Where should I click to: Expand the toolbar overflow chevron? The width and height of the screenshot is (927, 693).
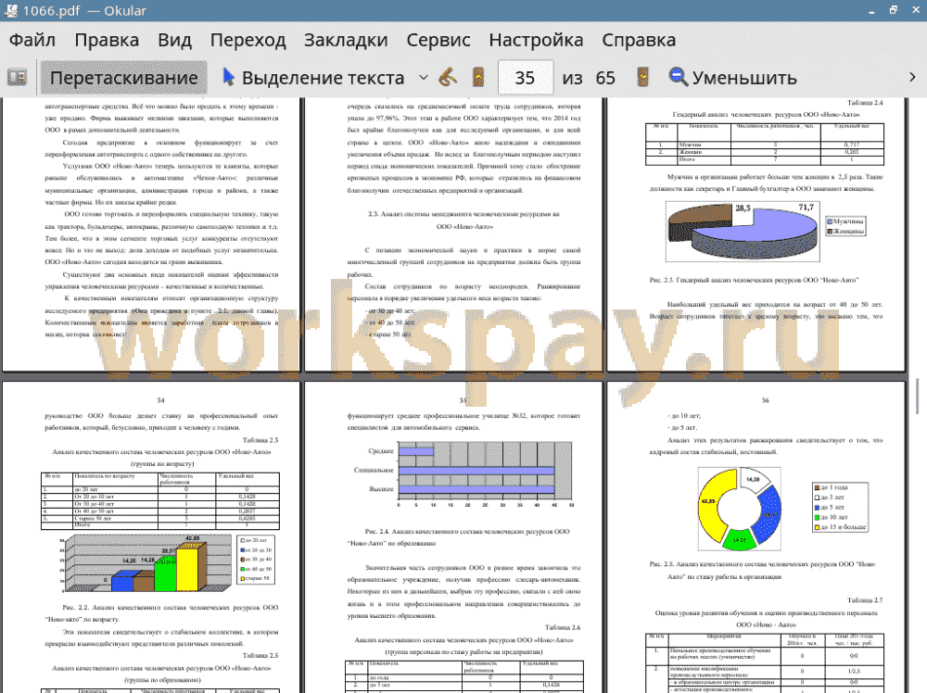pos(912,78)
